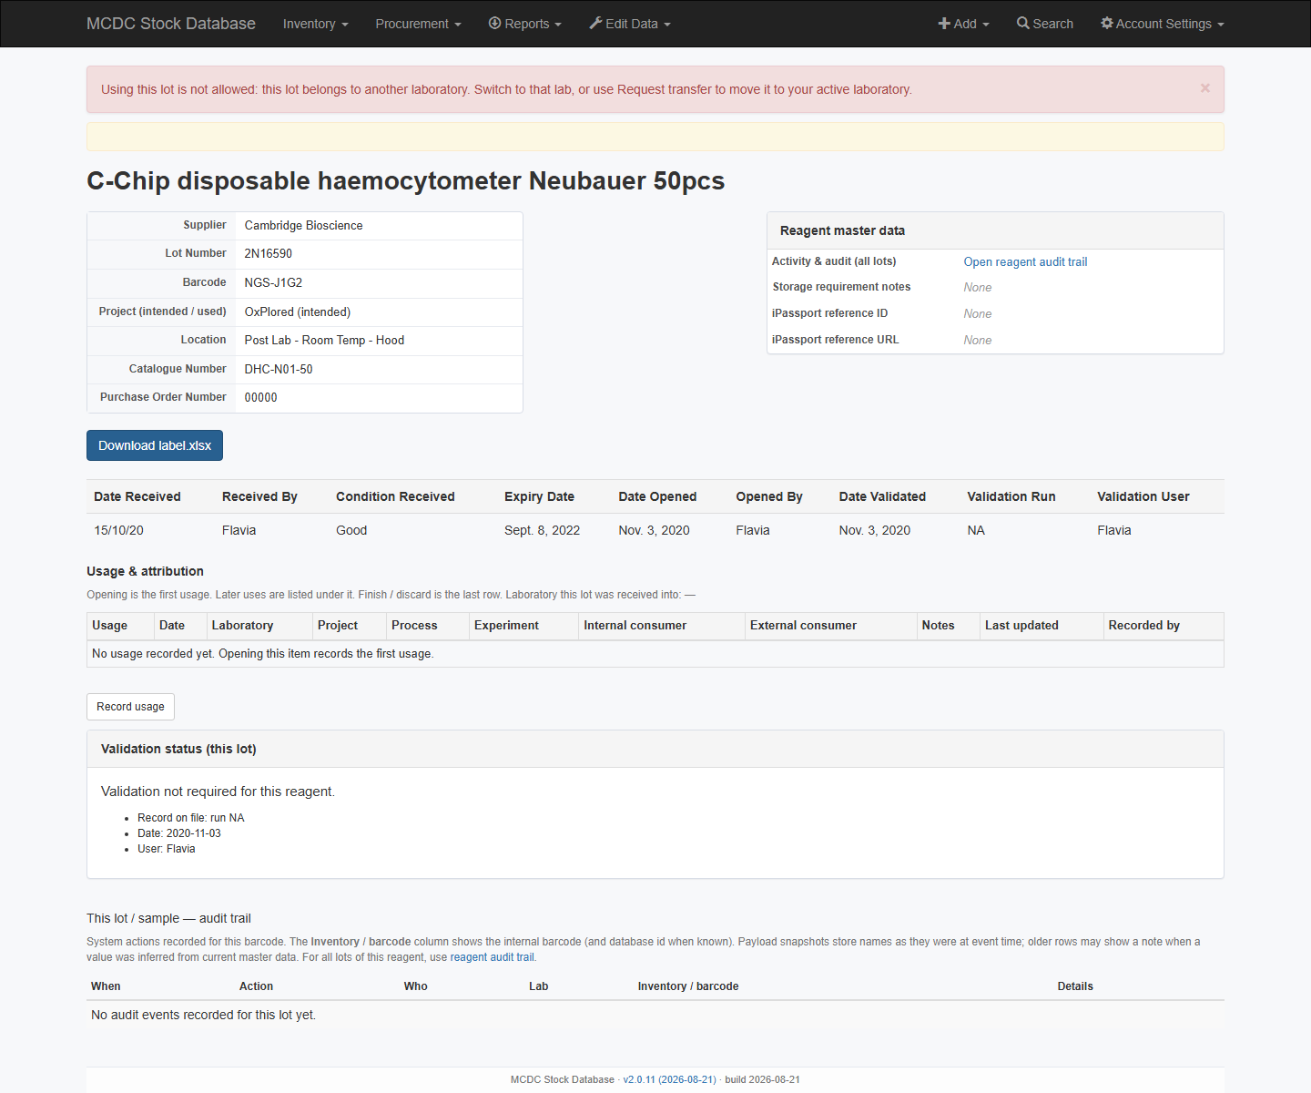Image resolution: width=1311 pixels, height=1093 pixels.
Task: Click the magnifying glass Search icon
Action: pyautogui.click(x=1023, y=23)
